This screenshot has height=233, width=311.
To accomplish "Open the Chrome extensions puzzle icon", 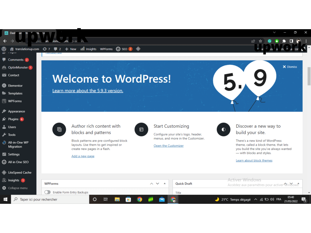I will coord(284,41).
